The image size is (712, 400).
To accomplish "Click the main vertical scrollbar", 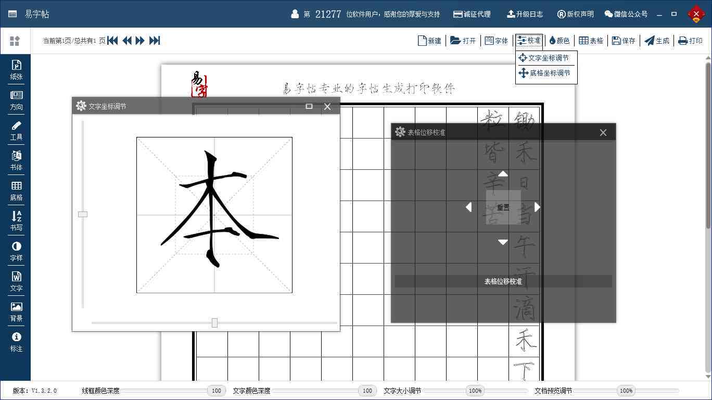I will click(708, 146).
